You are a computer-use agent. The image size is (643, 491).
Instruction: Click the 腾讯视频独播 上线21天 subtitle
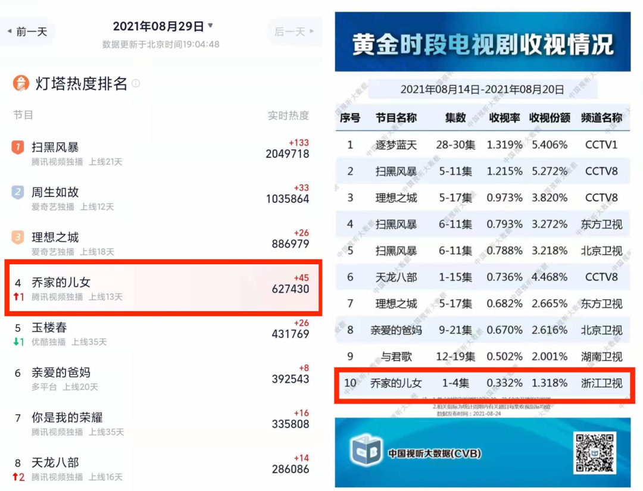[x=77, y=162]
